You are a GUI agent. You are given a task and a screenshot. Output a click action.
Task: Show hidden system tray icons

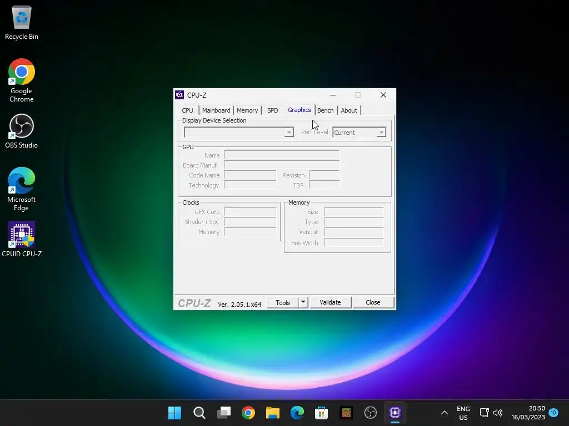(x=444, y=413)
